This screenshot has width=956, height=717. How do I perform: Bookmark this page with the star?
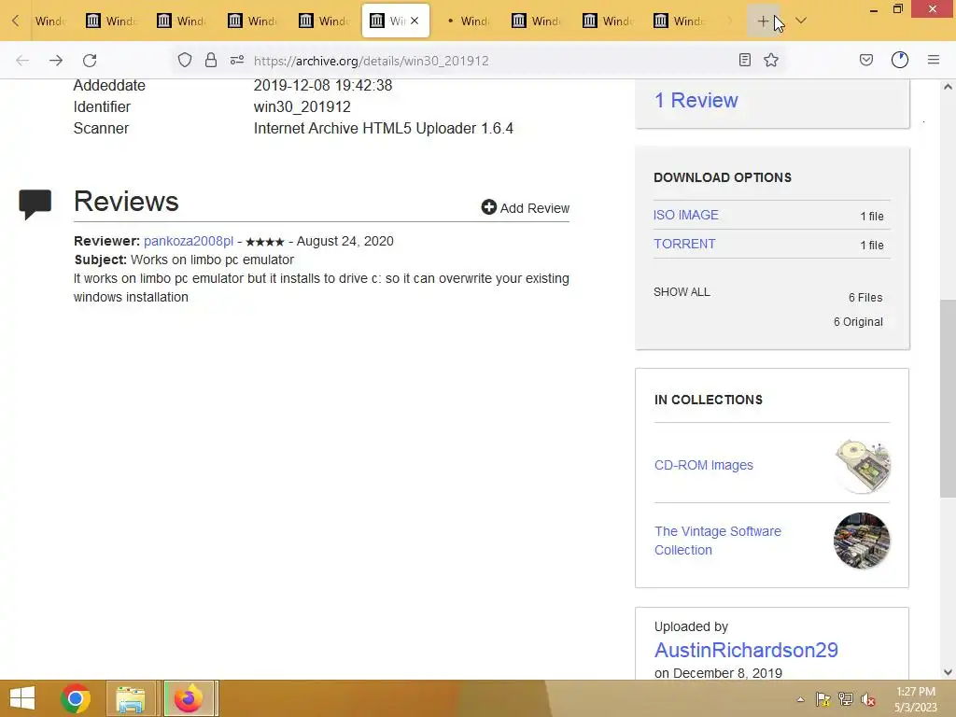(771, 60)
